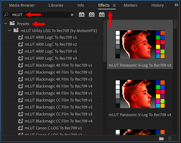Select mLUT ARRI LogC To Rec709 v4
The image size is (181, 143).
click(x=51, y=58)
